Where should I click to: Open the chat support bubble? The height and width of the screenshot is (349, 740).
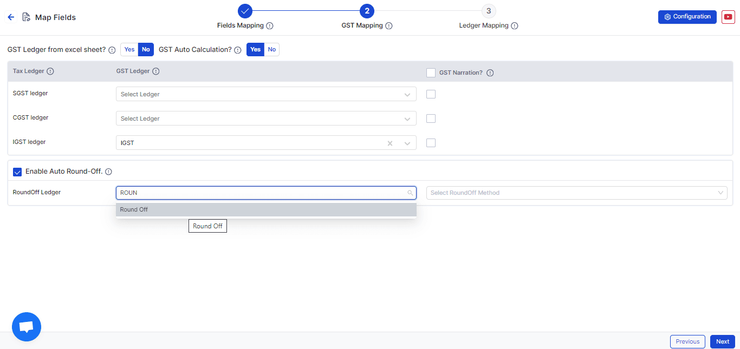point(27,327)
